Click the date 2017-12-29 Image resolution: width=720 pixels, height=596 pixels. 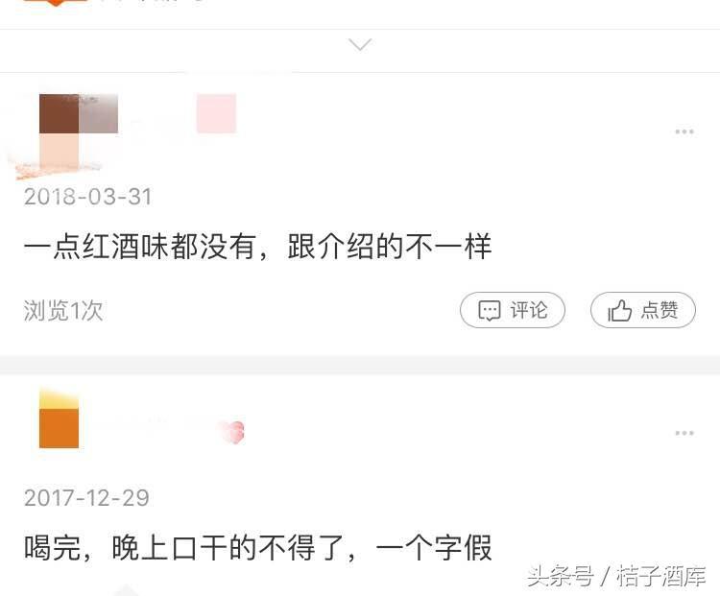point(86,498)
